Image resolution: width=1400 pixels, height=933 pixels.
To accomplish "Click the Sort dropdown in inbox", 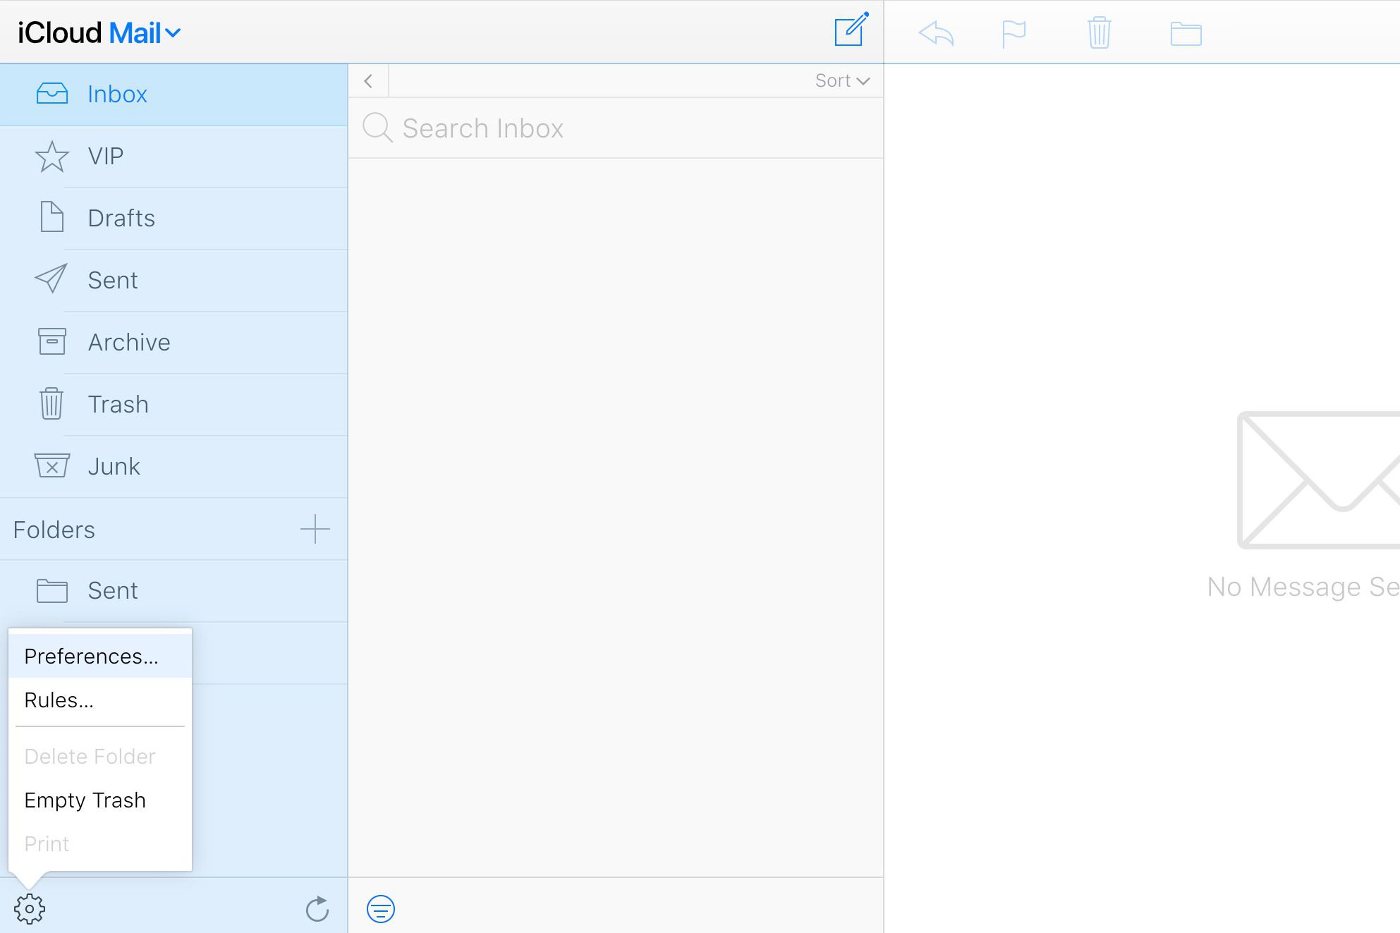I will tap(841, 79).
